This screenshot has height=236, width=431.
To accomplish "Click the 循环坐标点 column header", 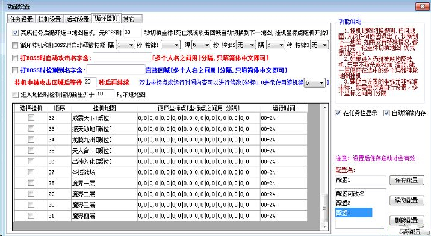I will 199,108.
